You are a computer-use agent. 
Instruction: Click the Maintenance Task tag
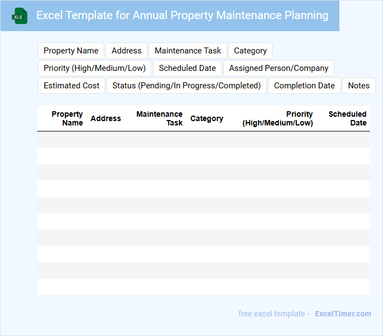click(188, 51)
